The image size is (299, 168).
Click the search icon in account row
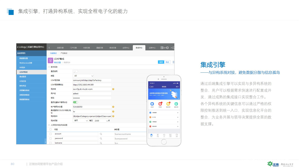[x=101, y=134]
